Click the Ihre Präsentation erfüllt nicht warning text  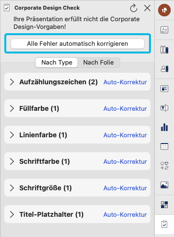click(76, 23)
